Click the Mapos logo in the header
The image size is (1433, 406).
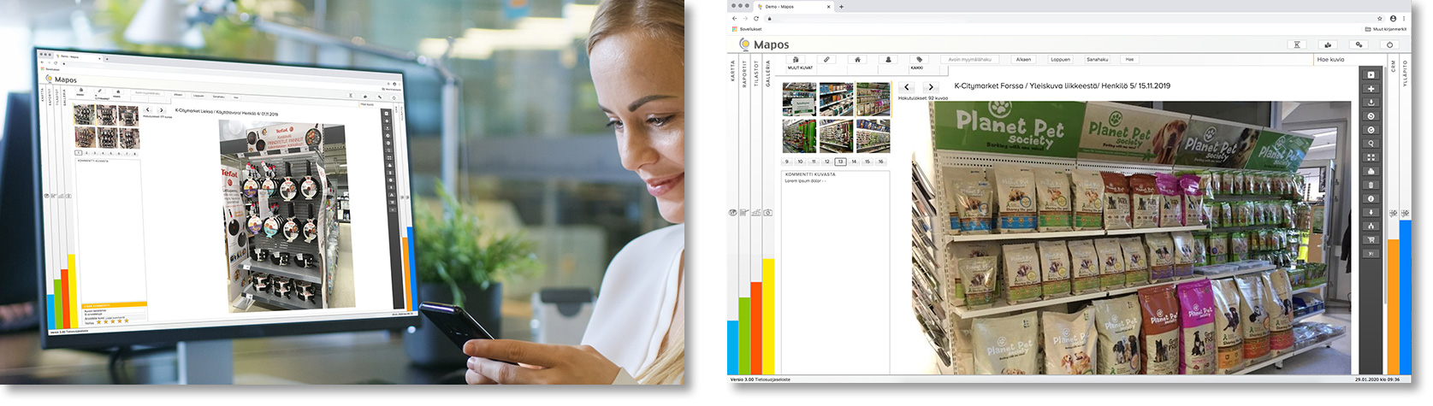[764, 44]
